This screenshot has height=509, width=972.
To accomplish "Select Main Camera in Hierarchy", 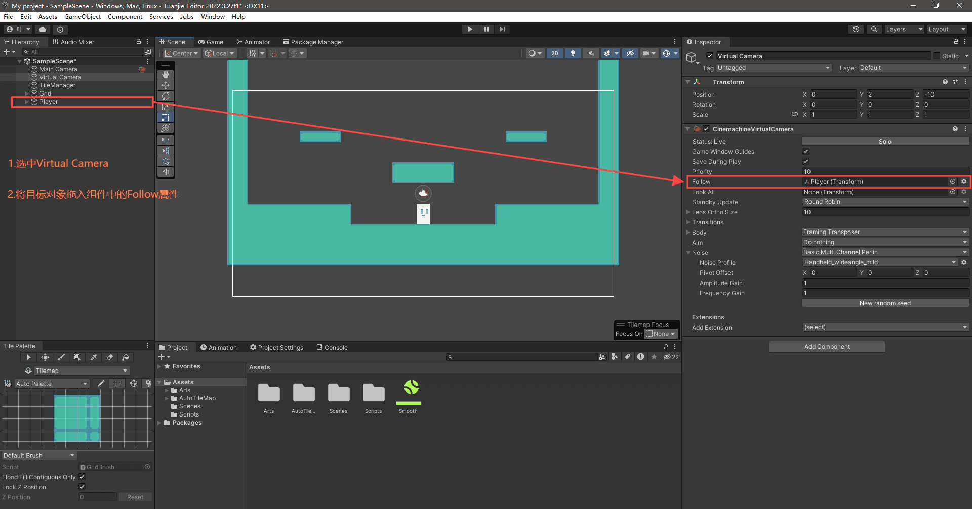I will 58,69.
